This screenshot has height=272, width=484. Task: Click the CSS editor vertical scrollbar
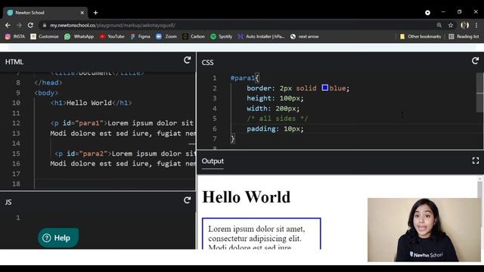click(480, 92)
